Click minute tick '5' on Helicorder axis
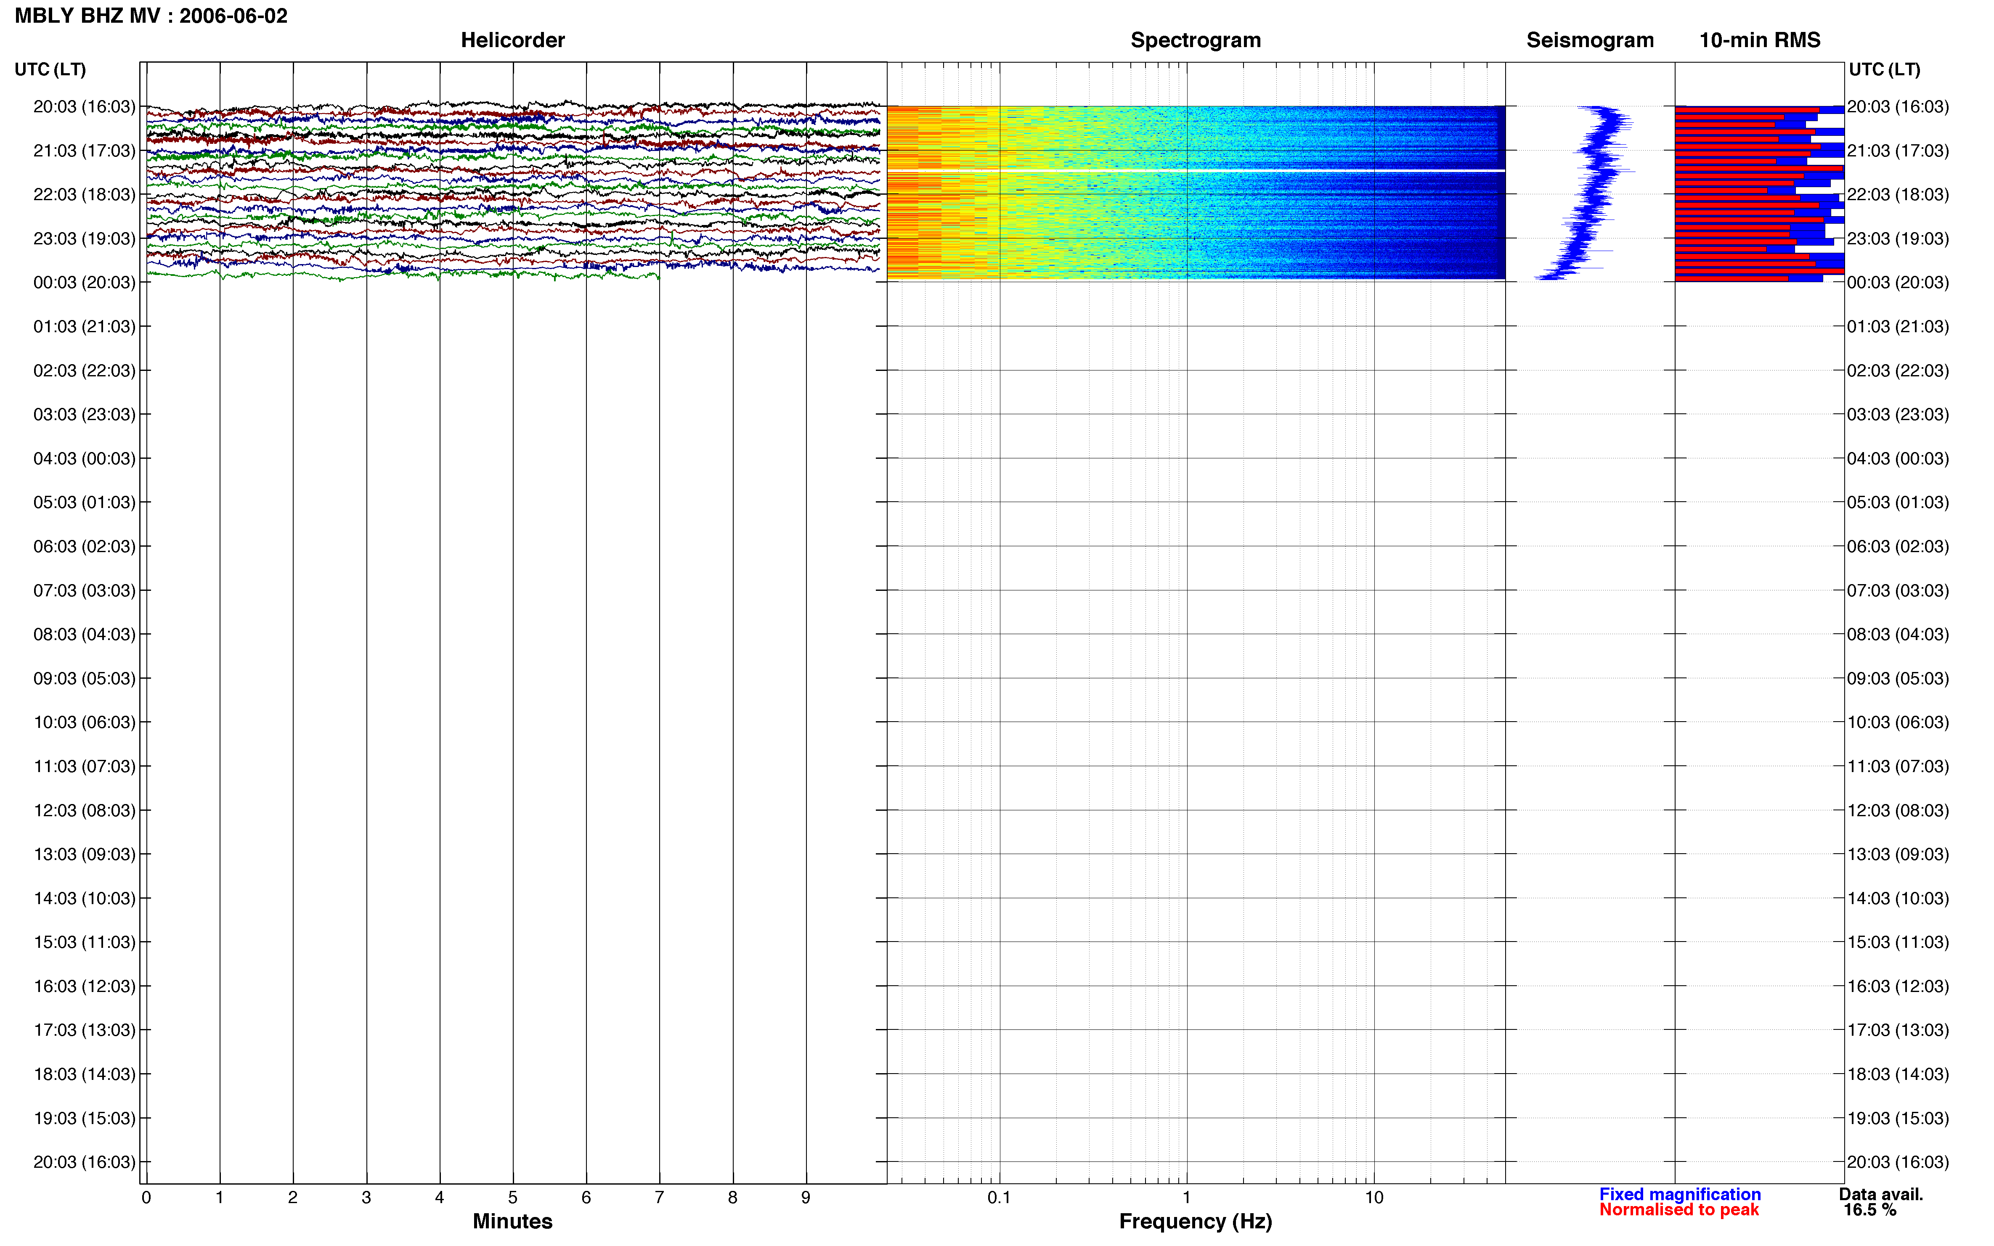1994x1246 pixels. pos(513,1197)
